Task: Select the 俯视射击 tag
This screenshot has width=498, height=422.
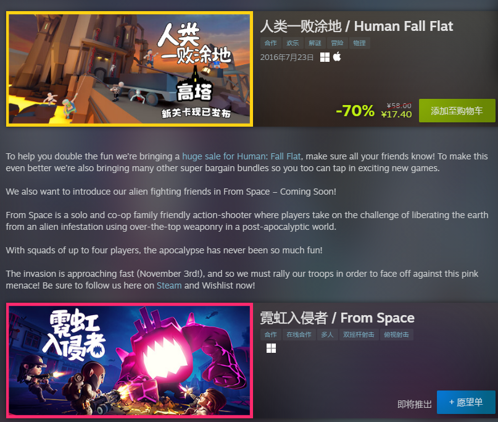Action: pyautogui.click(x=396, y=334)
